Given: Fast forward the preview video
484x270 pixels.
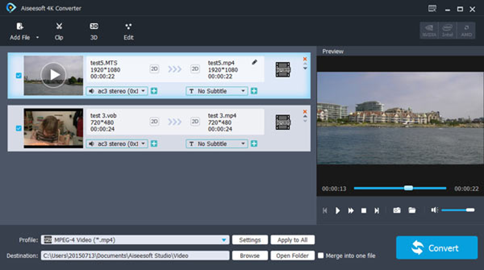Looking at the screenshot, I should tap(351, 210).
